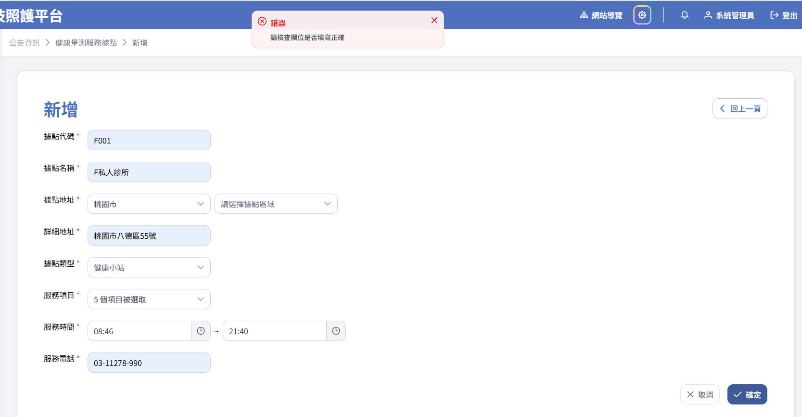Expand the 據點類型 健康小站 dropdown
This screenshot has width=802, height=417.
(149, 267)
